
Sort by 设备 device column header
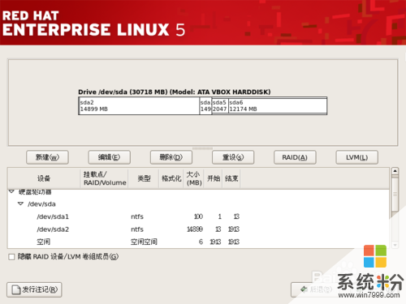(44, 178)
